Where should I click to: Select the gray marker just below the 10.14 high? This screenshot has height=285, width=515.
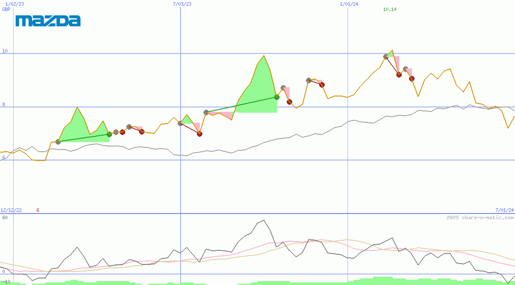click(386, 57)
